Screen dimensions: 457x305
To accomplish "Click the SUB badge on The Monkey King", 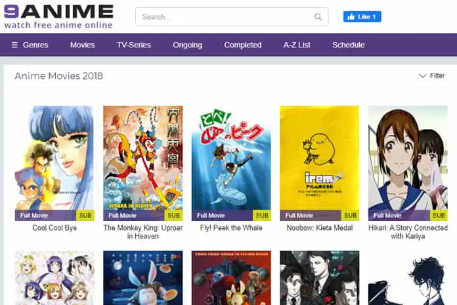I will coord(174,216).
